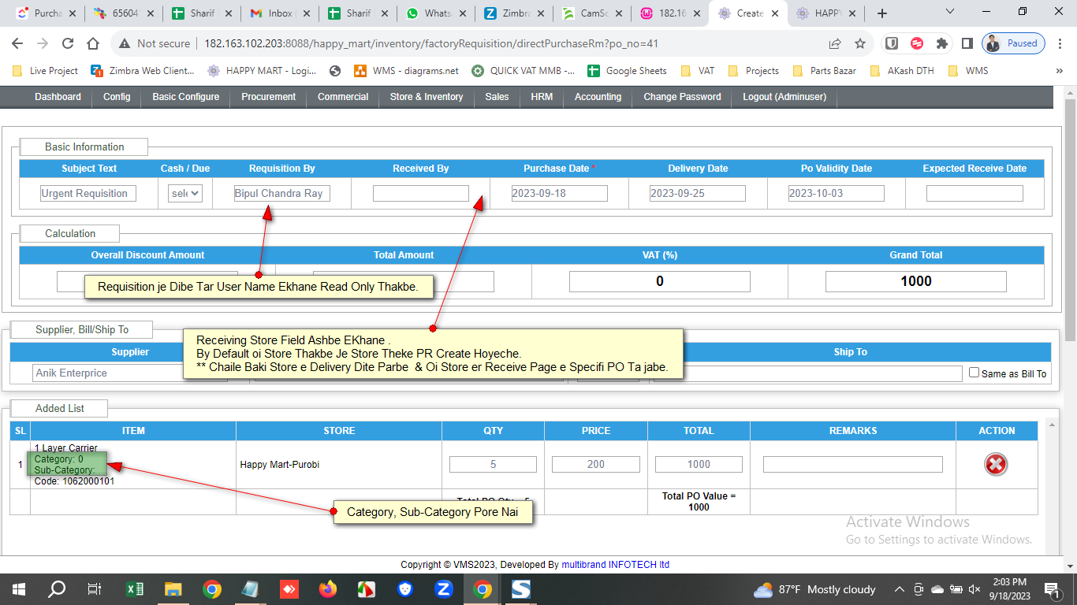Show hidden system tray icons

click(x=900, y=589)
